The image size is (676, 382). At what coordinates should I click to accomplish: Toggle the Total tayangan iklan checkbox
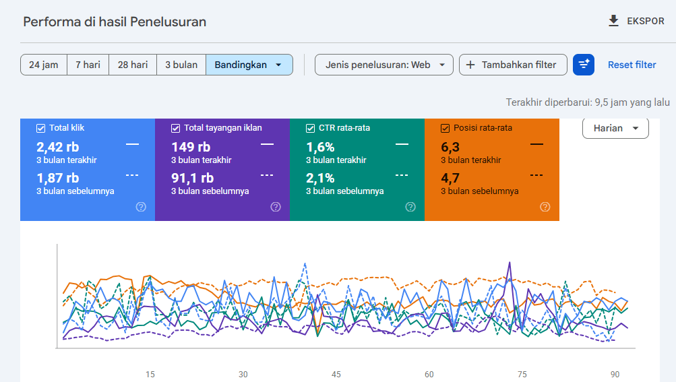[x=175, y=128]
